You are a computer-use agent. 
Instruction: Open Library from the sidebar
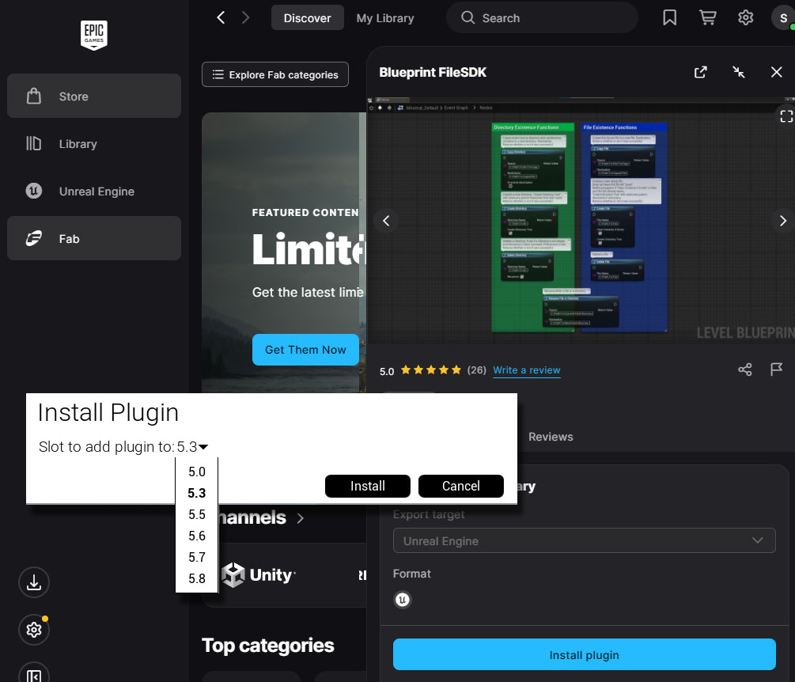94,143
